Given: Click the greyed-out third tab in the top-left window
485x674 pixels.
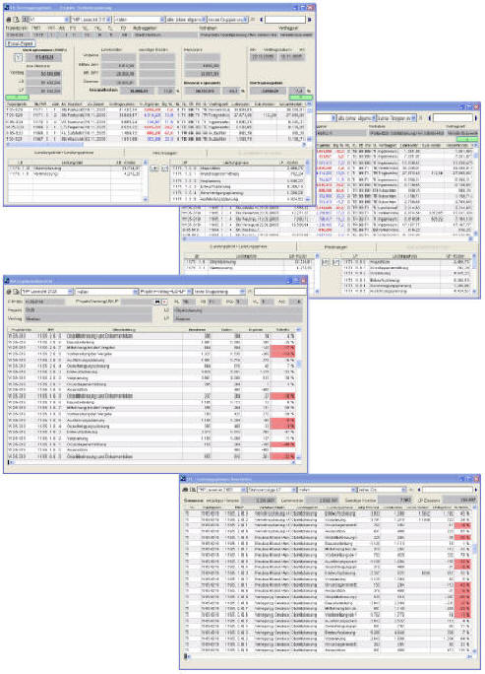Looking at the screenshot, I should [260, 153].
